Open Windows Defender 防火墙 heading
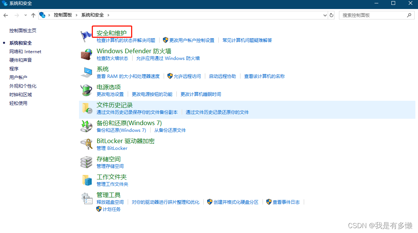Screen dimensions: 418x233 click(134, 51)
